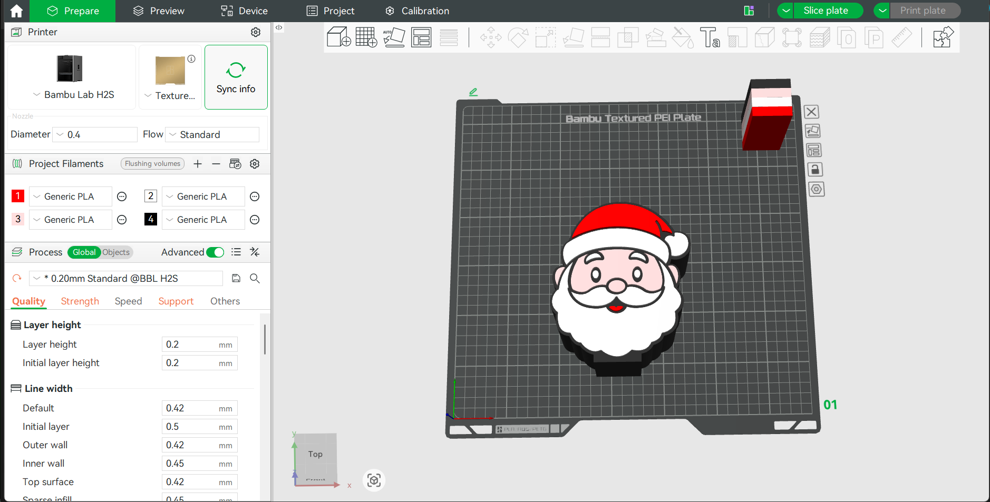Lock the current plate
Image resolution: width=990 pixels, height=502 pixels.
coord(816,169)
